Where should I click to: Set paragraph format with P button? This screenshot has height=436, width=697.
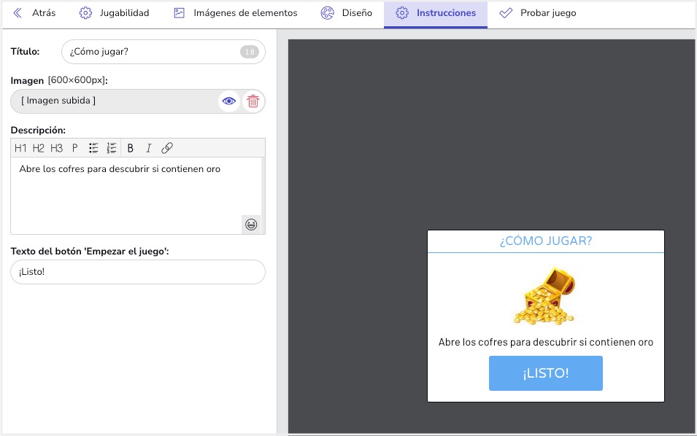click(74, 148)
